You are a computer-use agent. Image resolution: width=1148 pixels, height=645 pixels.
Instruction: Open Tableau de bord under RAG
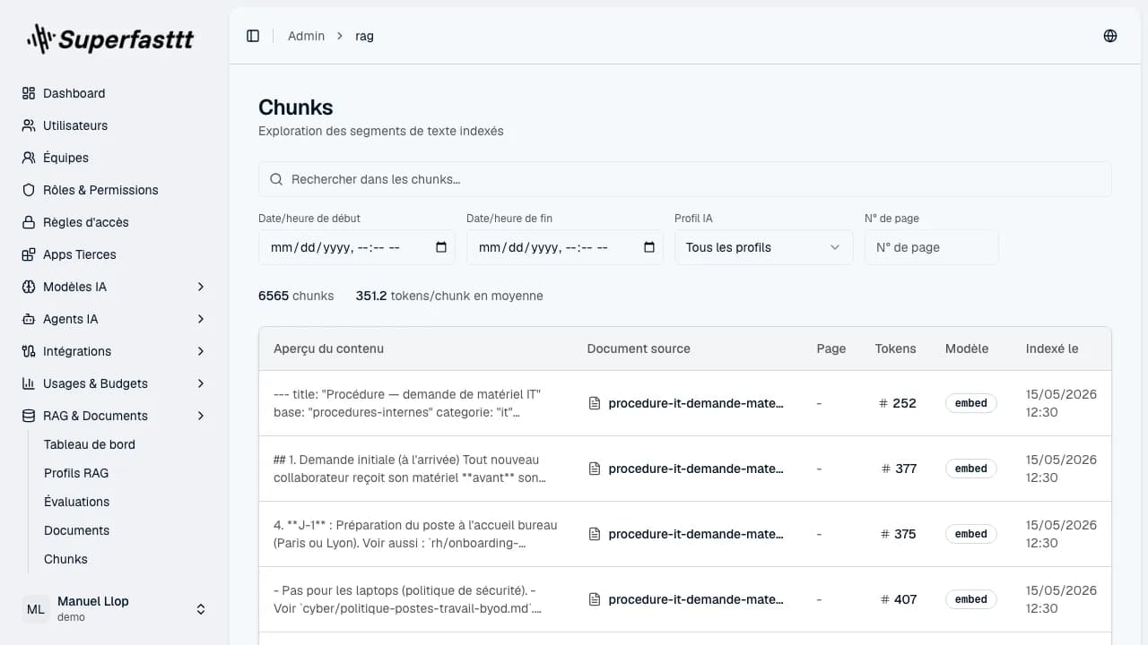click(90, 444)
